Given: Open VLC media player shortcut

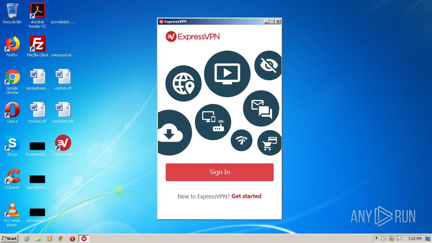Looking at the screenshot, I should click(x=12, y=214).
